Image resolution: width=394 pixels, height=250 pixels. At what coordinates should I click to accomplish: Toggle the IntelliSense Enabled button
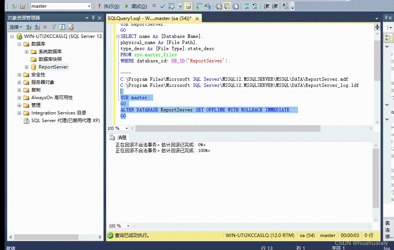(x=188, y=6)
